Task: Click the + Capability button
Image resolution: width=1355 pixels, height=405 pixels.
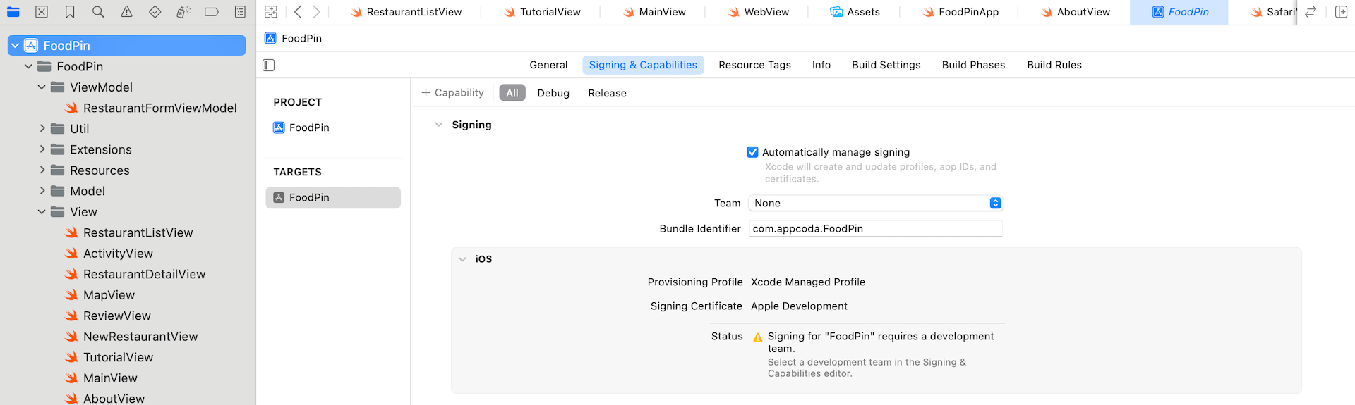Action: click(x=452, y=93)
